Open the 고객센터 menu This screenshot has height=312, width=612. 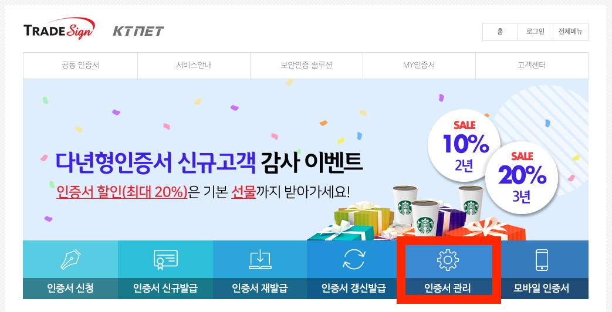click(x=532, y=66)
